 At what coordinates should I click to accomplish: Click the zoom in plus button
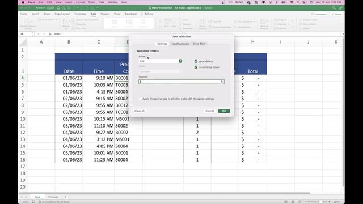click(329, 202)
